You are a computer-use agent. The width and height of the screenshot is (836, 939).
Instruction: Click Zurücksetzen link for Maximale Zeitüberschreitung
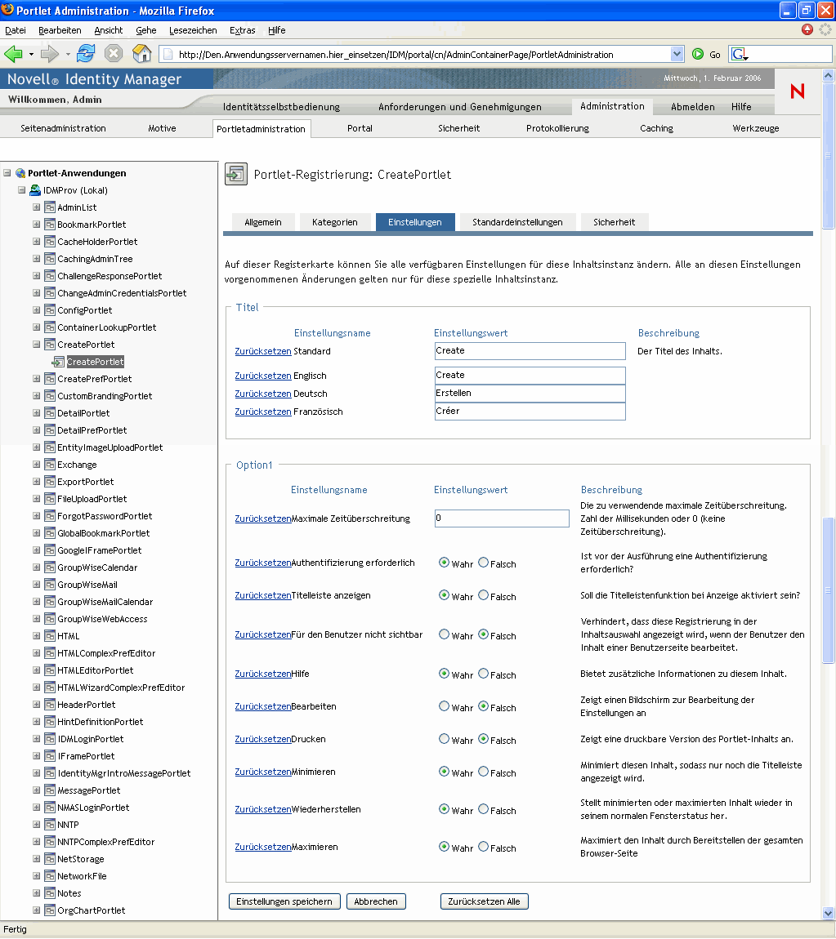click(x=263, y=518)
